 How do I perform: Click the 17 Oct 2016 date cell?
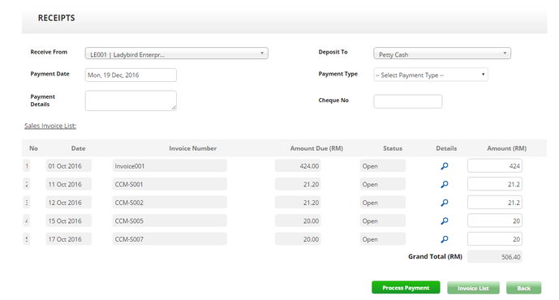pyautogui.click(x=68, y=239)
